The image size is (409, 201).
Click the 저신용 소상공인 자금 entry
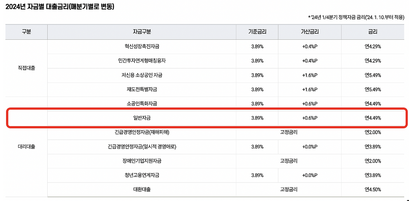pyautogui.click(x=142, y=75)
